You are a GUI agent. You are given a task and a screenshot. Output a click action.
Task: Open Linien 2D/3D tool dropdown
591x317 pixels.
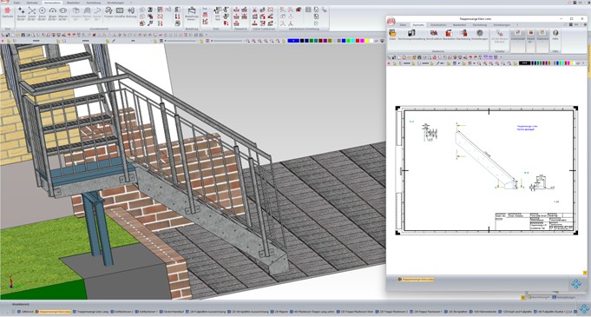pos(32,14)
